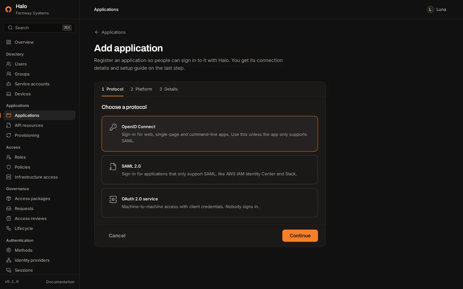Open the Documentation link
Screen dimensions: 463x289
(60, 282)
